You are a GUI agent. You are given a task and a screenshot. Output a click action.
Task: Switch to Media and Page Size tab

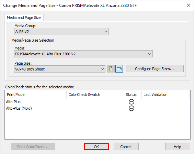click(24, 18)
